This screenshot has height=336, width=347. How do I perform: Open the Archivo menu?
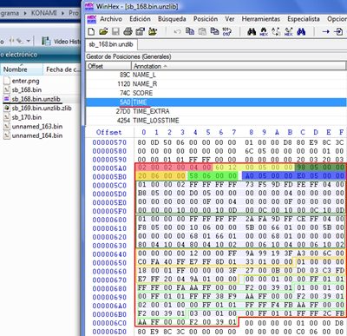[x=111, y=19]
